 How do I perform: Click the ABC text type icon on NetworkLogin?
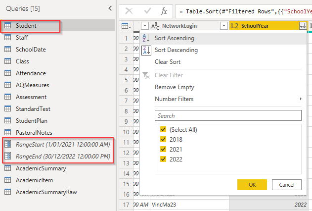tap(155, 26)
